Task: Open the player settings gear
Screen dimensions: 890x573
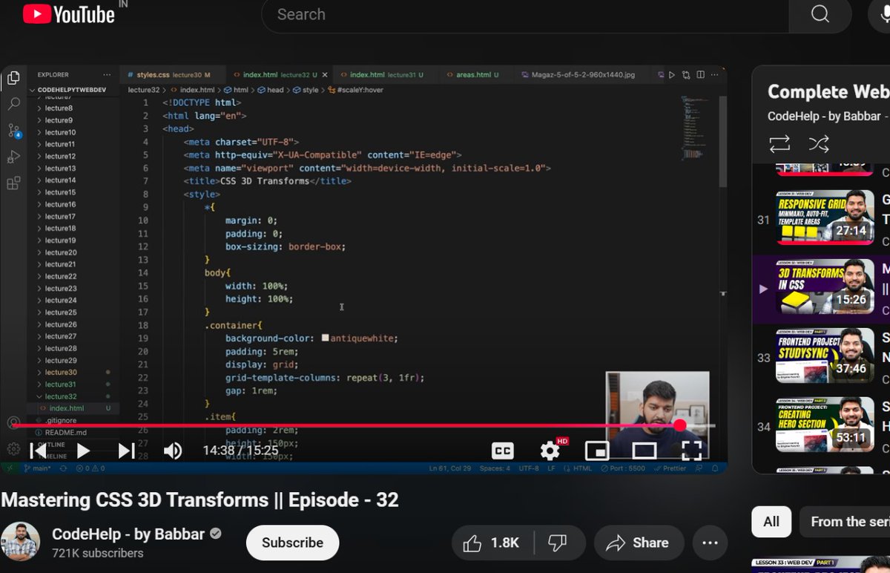Action: pos(550,451)
